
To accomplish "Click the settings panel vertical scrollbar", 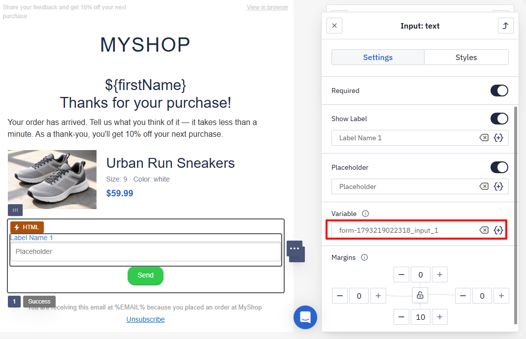I will click(516, 215).
